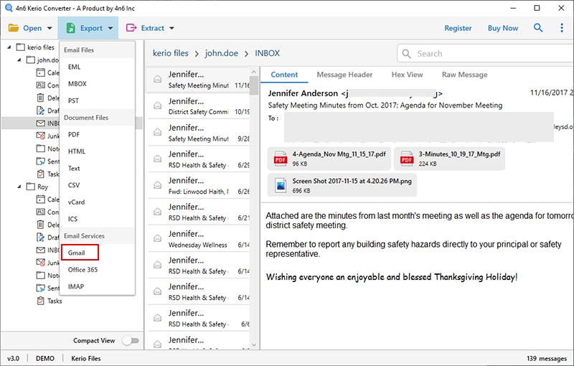Image resolution: width=574 pixels, height=366 pixels.
Task: Click the INBOX envelope icon under Roy
Action: coord(40,250)
